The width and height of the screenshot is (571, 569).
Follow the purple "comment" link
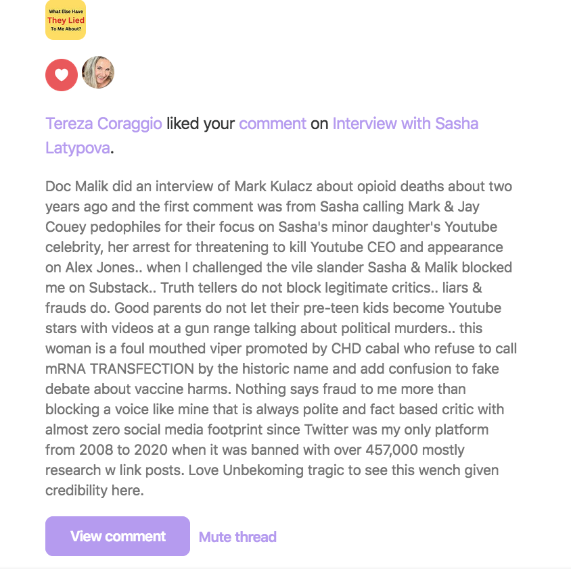point(273,124)
